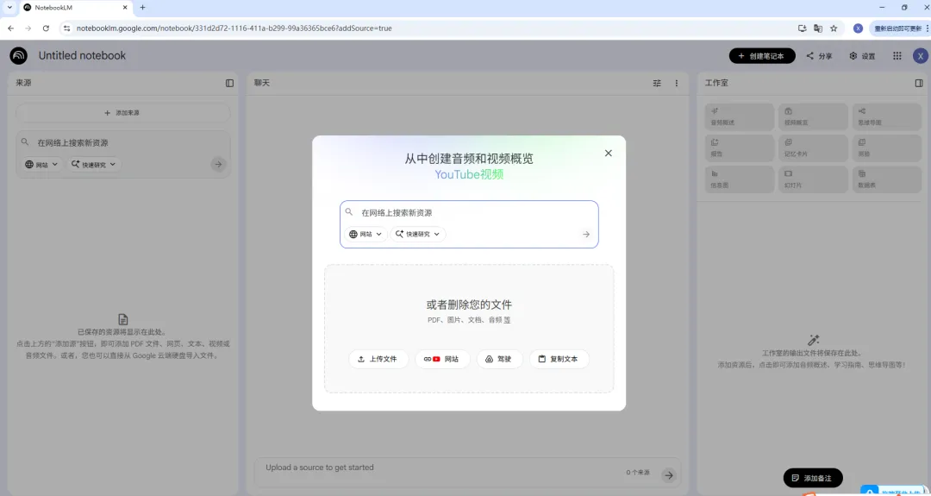Click the browser forward arrow
This screenshot has height=496, width=931.
click(x=28, y=28)
